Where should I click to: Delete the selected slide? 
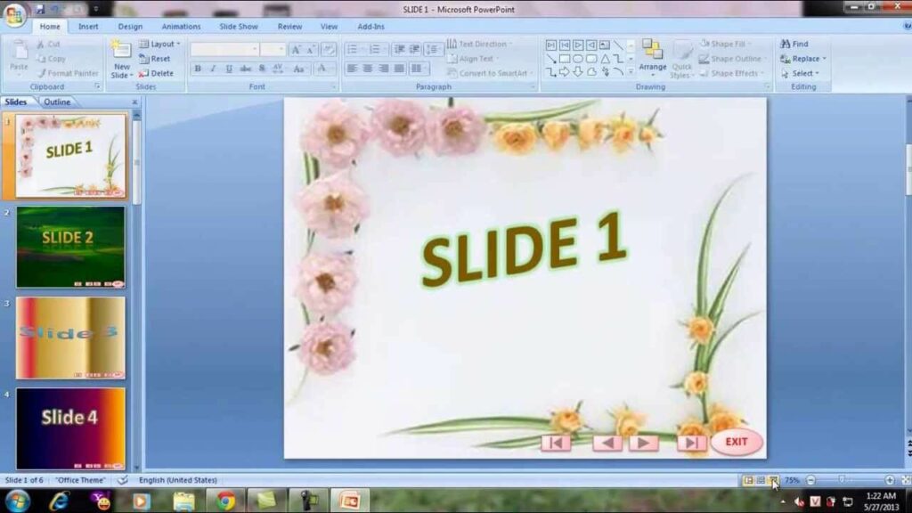(157, 73)
